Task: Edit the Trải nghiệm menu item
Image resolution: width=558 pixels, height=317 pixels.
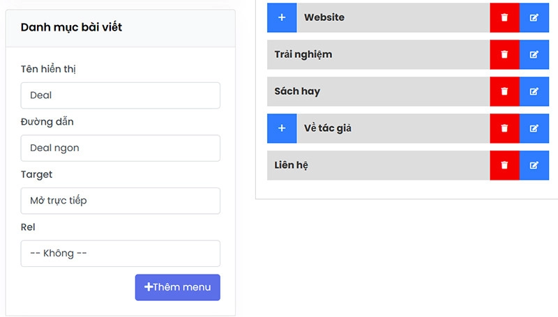Action: (534, 54)
